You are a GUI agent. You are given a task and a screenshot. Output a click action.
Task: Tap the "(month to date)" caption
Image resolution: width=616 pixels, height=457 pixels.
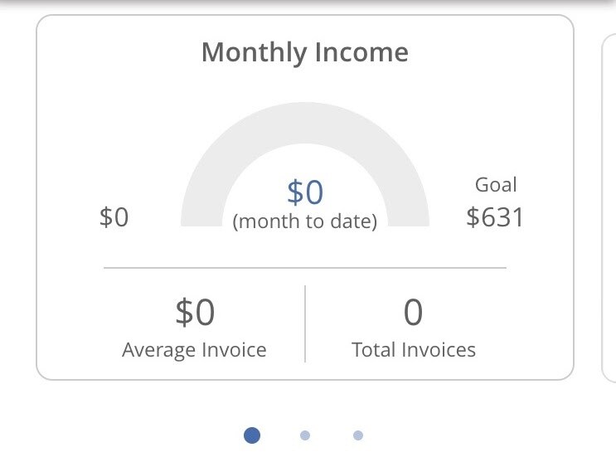(x=305, y=221)
